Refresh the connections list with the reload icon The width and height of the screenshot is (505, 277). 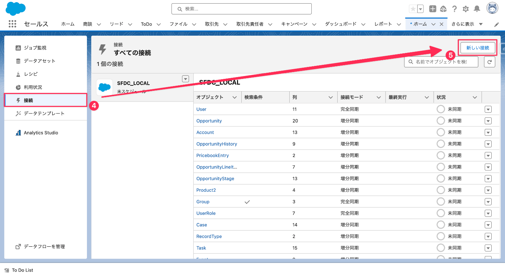pos(489,62)
